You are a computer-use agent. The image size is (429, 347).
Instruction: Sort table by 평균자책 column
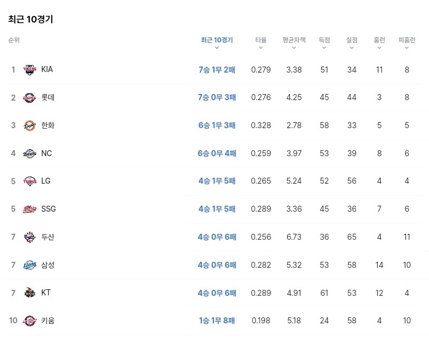294,41
